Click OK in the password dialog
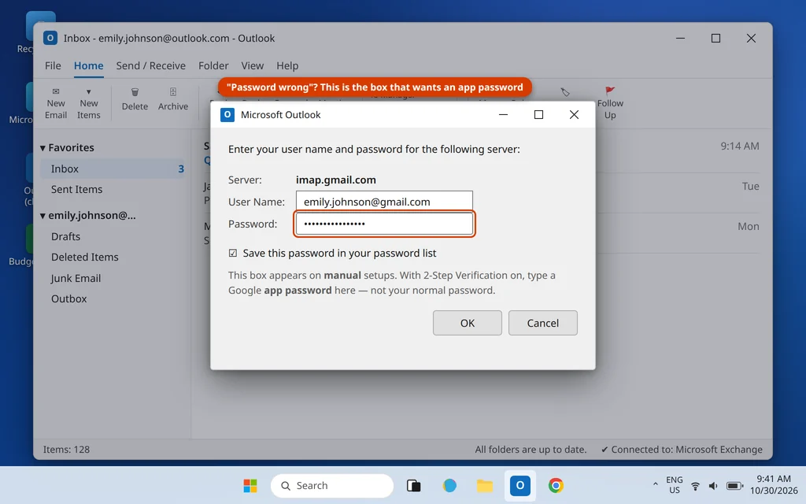Viewport: 806px width, 504px height. point(468,323)
